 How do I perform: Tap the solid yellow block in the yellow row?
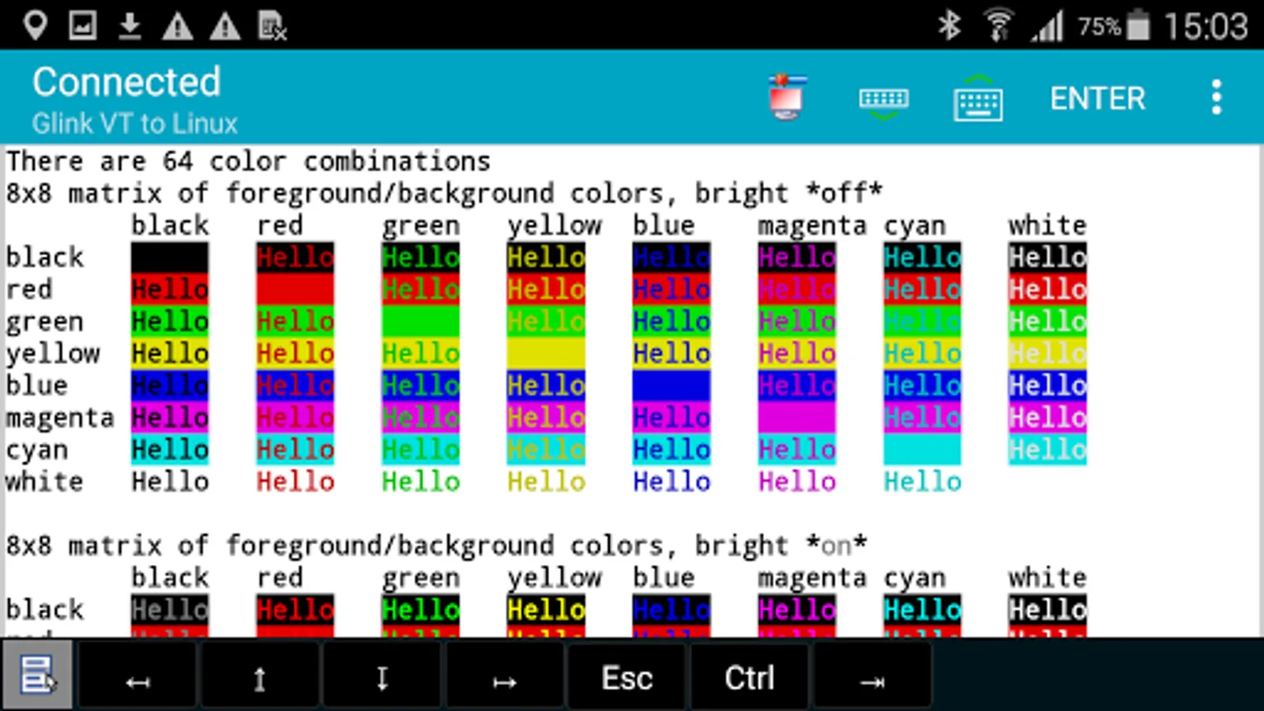(x=546, y=353)
